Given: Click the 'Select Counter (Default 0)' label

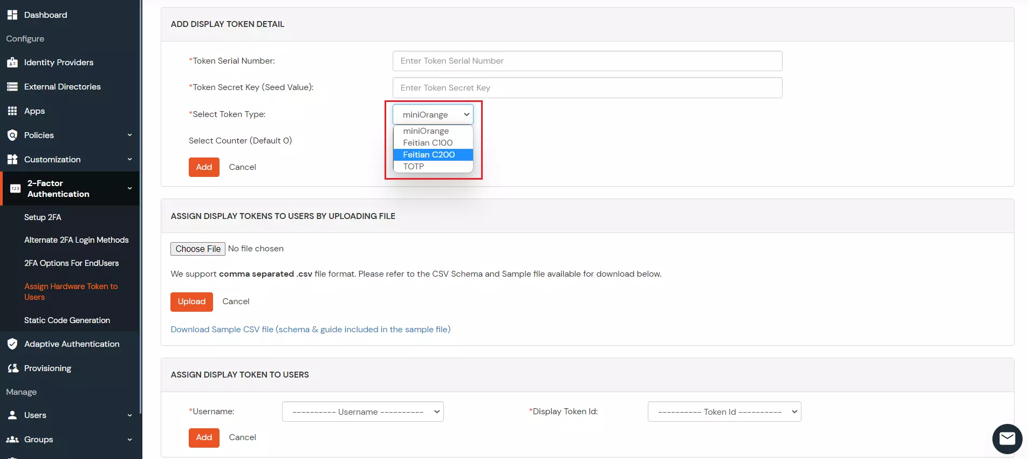Looking at the screenshot, I should (x=240, y=141).
